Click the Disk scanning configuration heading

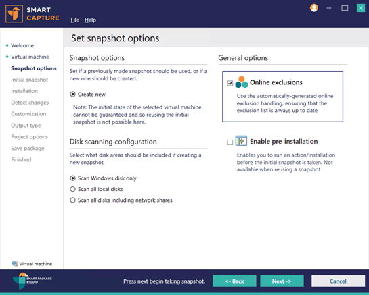pyautogui.click(x=113, y=142)
